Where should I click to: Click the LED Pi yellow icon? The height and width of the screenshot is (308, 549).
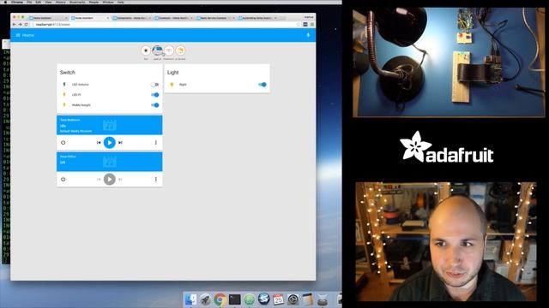[64, 95]
